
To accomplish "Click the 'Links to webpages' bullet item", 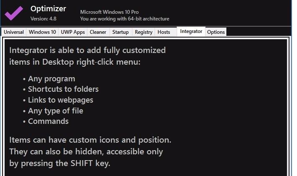I will pyautogui.click(x=61, y=100).
